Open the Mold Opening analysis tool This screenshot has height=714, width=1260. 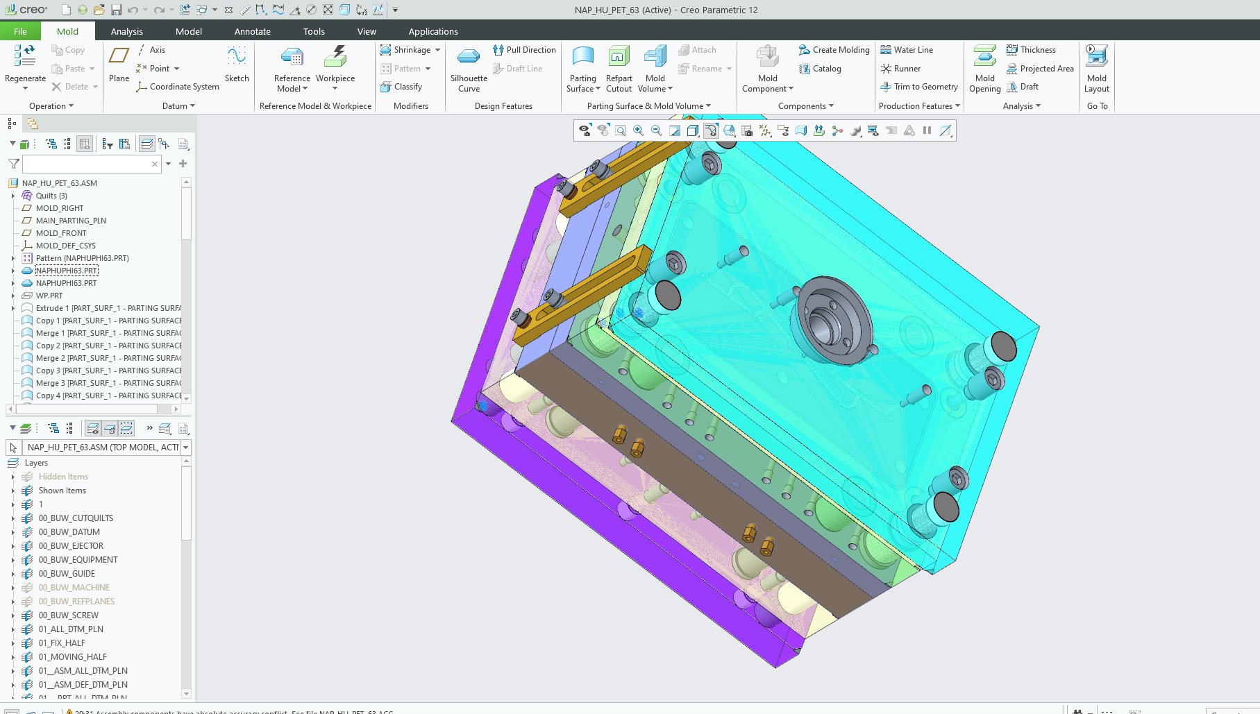tap(984, 57)
